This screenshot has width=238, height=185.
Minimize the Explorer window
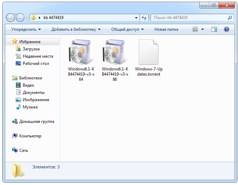(x=204, y=6)
